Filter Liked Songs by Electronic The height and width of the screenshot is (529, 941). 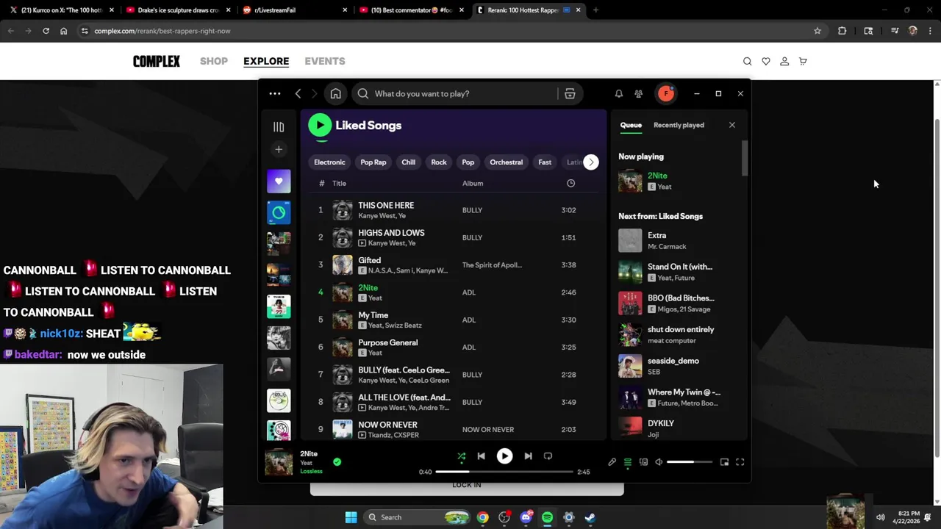329,162
